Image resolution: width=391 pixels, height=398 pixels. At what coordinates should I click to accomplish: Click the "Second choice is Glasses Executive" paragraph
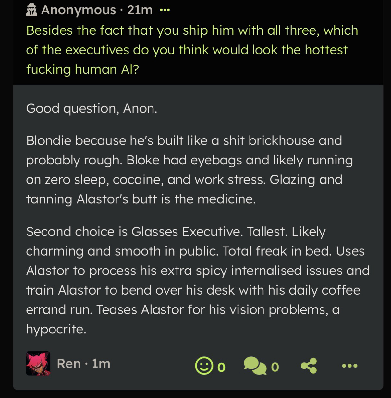click(195, 271)
